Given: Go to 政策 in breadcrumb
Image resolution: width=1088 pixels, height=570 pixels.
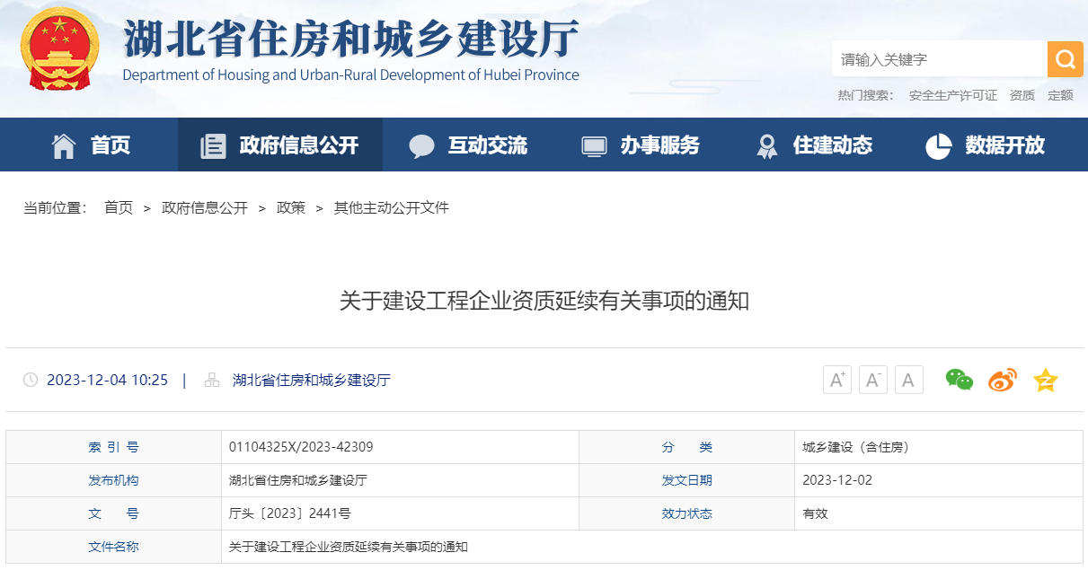Looking at the screenshot, I should (x=291, y=207).
